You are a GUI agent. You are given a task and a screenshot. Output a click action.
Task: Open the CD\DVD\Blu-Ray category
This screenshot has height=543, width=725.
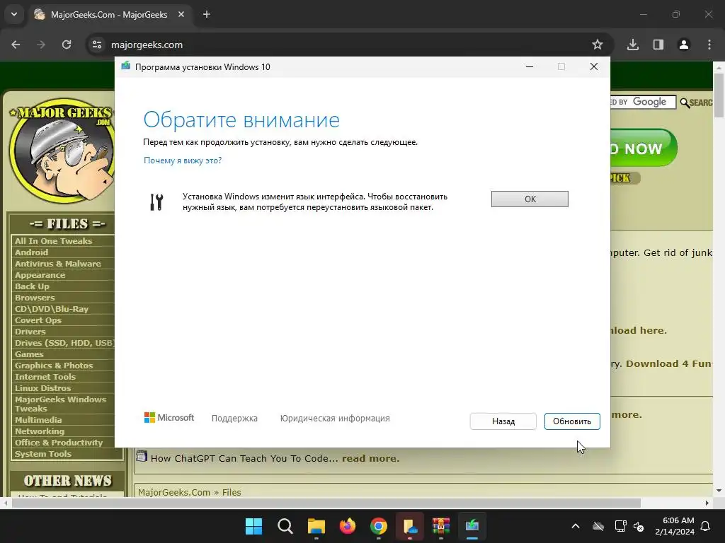point(51,309)
